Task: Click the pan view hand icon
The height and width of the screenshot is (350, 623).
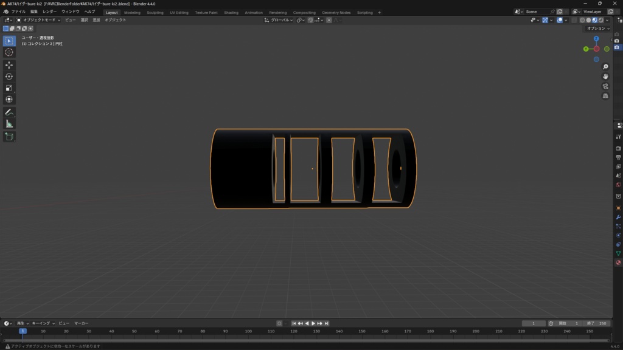Action: click(x=605, y=77)
